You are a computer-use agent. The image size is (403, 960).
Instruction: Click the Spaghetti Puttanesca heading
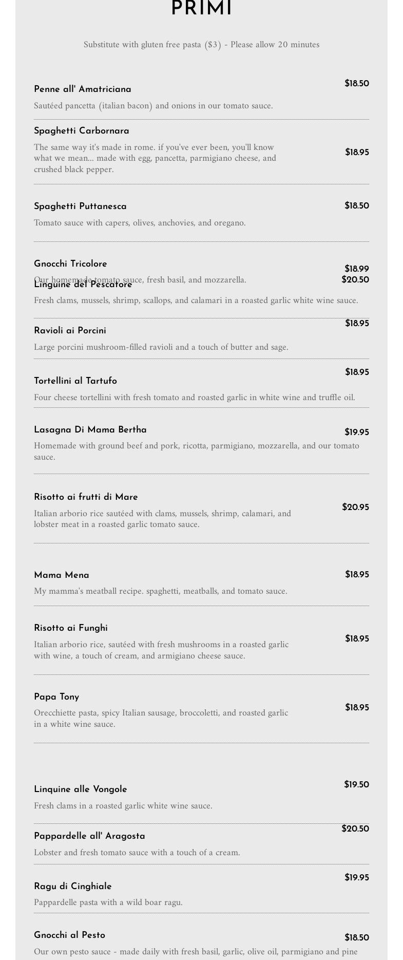[x=80, y=206]
